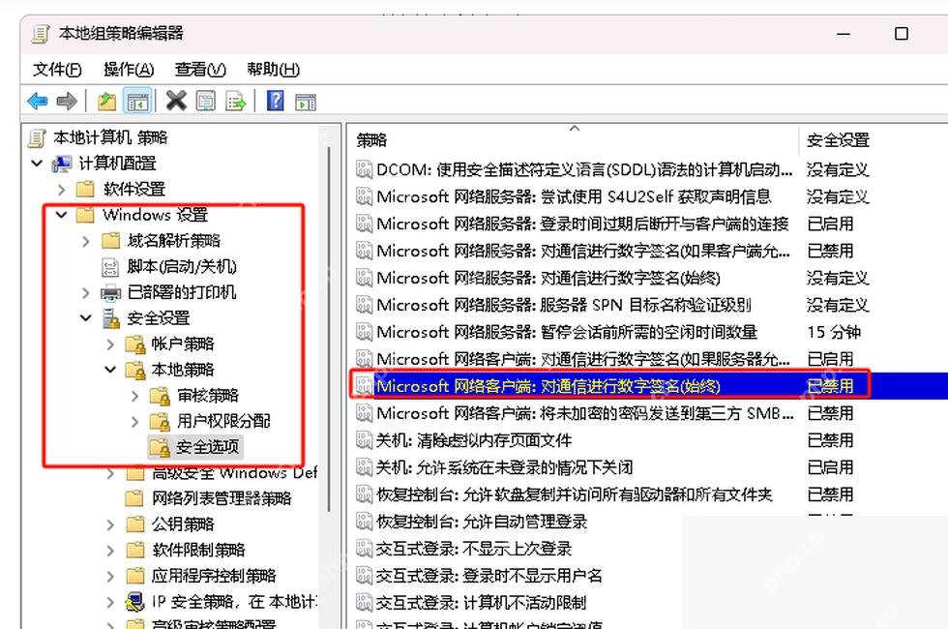This screenshot has height=629, width=948.
Task: Sort by the 安全设置 column header
Action: point(838,140)
